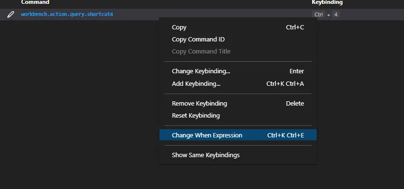Click the Ctrl + 4 keybinding cell
The width and height of the screenshot is (404, 189).
click(326, 14)
